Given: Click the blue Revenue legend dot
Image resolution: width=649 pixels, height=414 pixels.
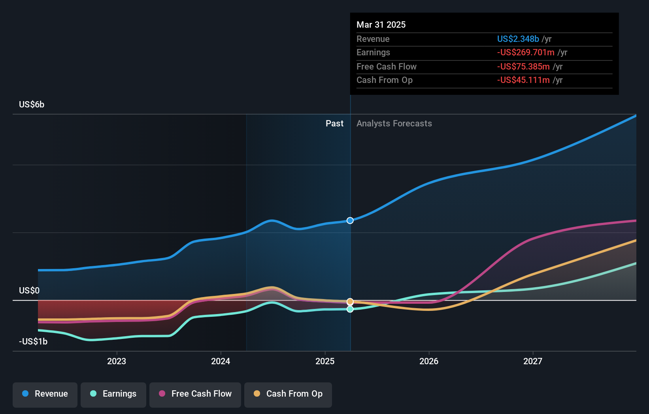Looking at the screenshot, I should [25, 394].
